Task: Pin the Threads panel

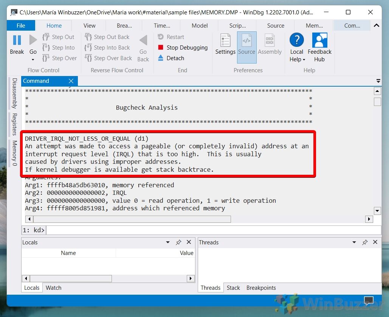Action: pos(365,242)
